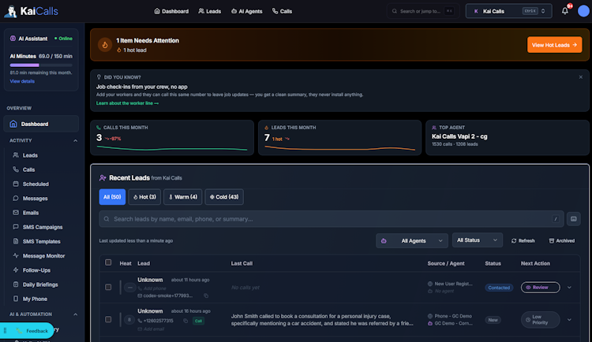Filter by Warm (4) leads
The height and width of the screenshot is (342, 592).
tap(183, 197)
